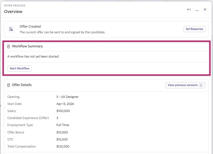Image resolution: width=213 pixels, height=154 pixels.
Task: Click the salary value $100,000
Action: coord(63,111)
